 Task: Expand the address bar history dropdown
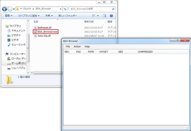click(61, 9)
